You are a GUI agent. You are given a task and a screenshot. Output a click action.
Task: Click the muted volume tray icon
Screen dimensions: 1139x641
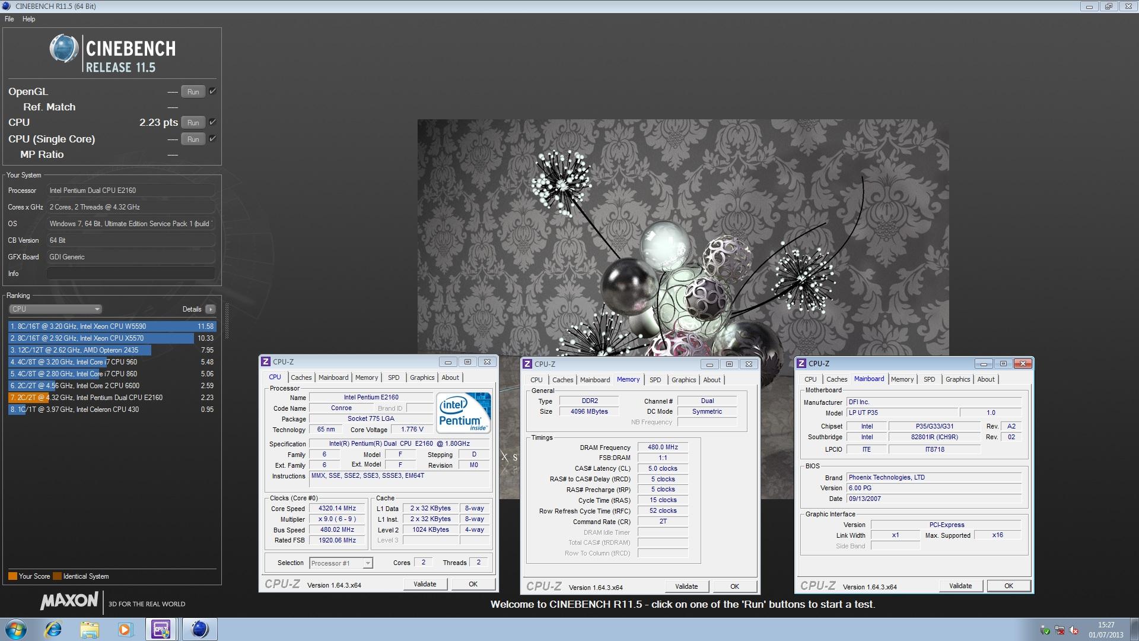[x=1074, y=630]
